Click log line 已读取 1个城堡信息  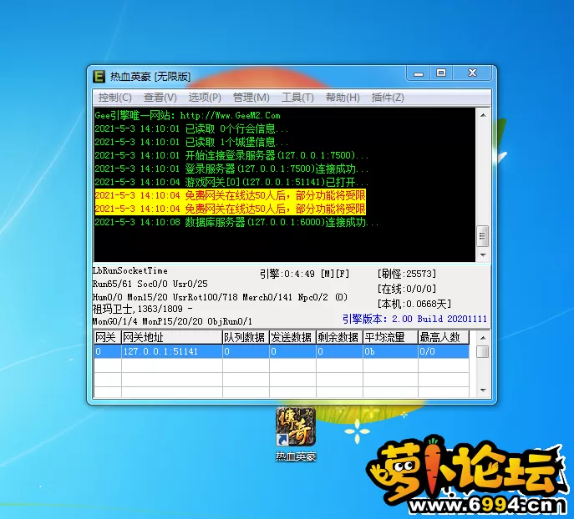pyautogui.click(x=191, y=142)
